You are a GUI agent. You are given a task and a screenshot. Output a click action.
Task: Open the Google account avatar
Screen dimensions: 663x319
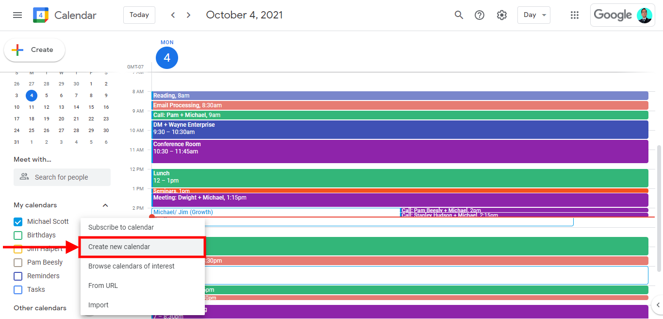pyautogui.click(x=645, y=15)
